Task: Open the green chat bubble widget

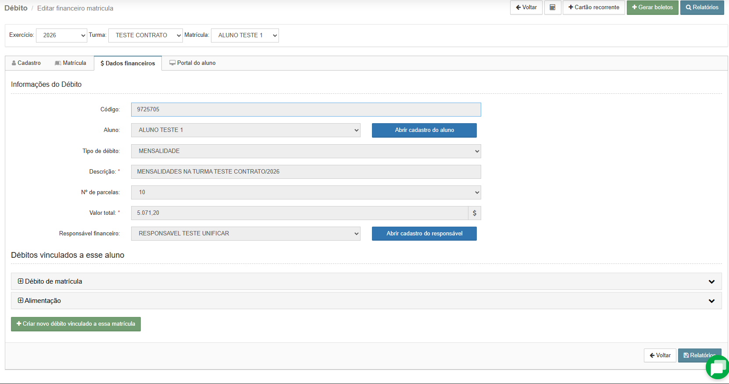Action: click(718, 367)
